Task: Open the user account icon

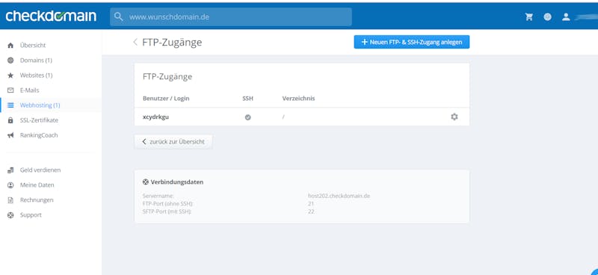Action: 566,16
